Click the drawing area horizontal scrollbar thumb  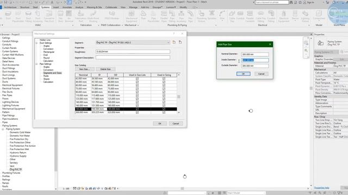point(182,188)
